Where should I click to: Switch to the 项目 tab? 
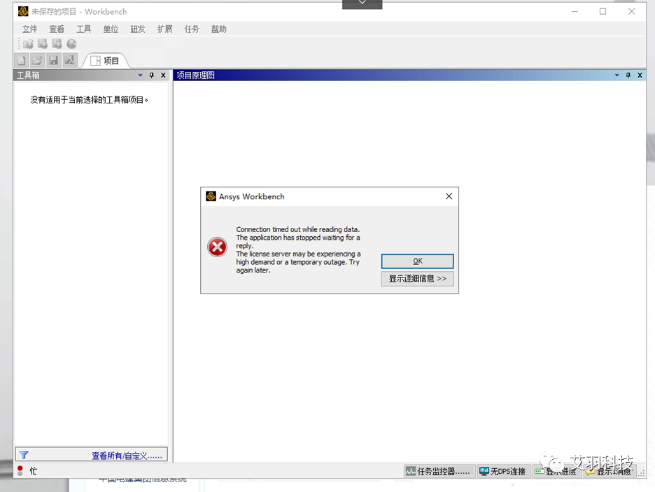pos(105,61)
